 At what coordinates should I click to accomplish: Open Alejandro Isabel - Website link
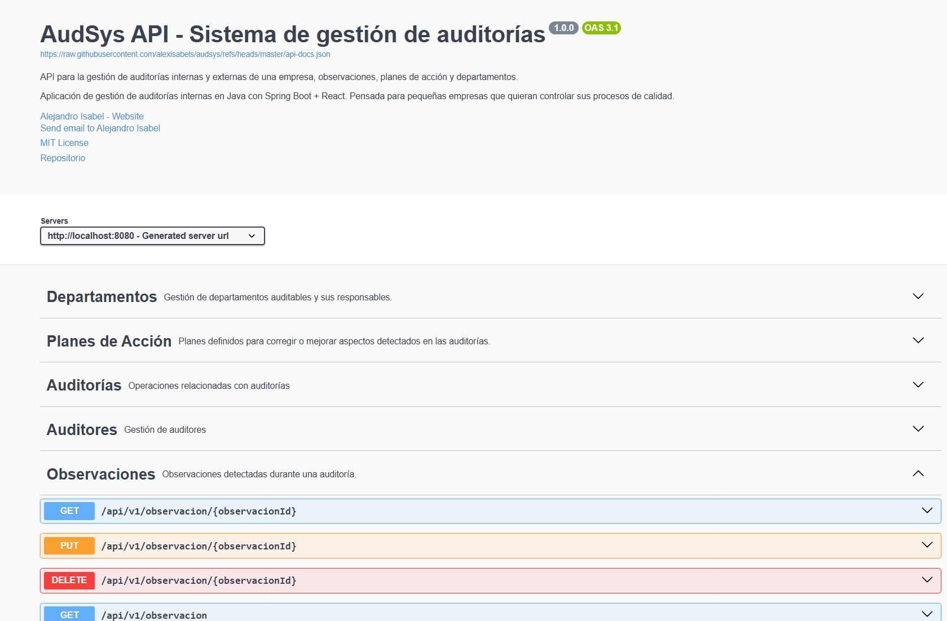[x=92, y=116]
